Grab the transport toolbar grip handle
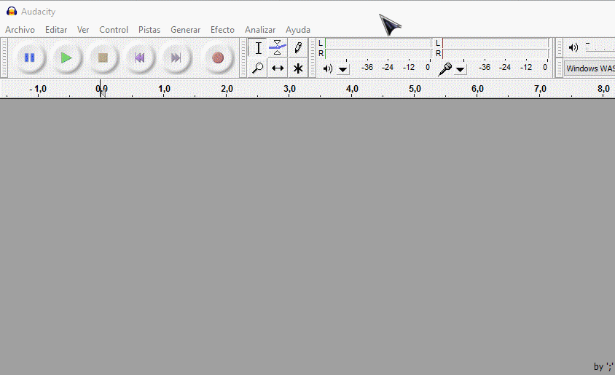 click(4, 58)
